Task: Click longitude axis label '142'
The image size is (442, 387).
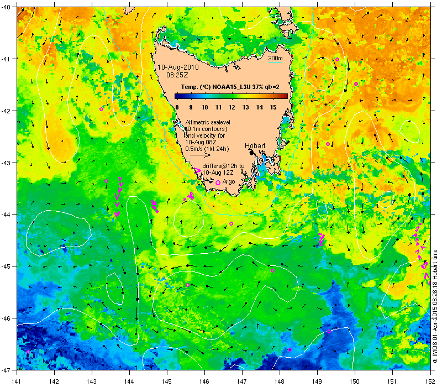Action: pos(54,381)
